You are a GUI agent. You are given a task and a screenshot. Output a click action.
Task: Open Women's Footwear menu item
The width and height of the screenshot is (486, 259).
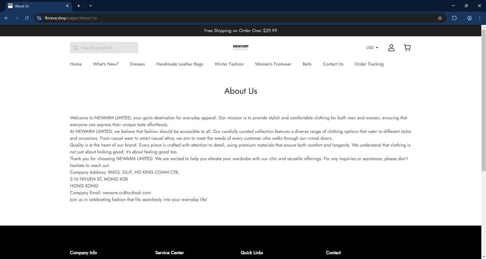(x=273, y=64)
